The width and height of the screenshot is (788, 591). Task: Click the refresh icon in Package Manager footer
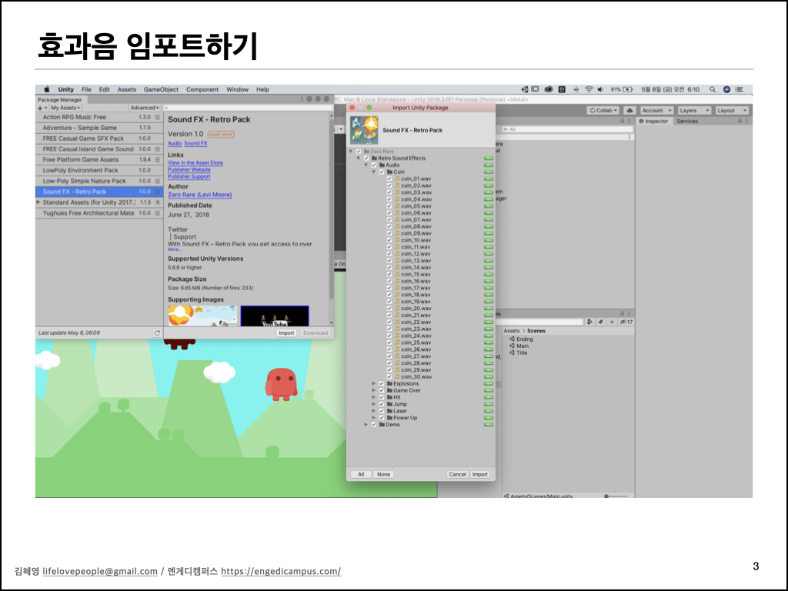tap(157, 332)
